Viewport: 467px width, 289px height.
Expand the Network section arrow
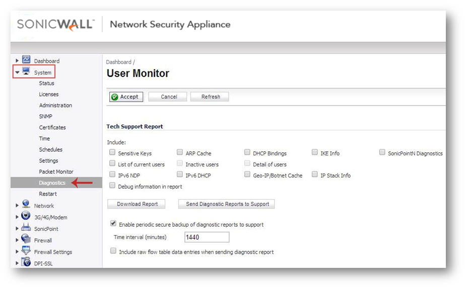[x=18, y=206]
